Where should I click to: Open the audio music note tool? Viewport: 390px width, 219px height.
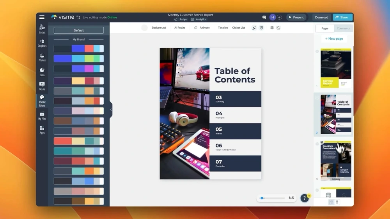click(254, 28)
